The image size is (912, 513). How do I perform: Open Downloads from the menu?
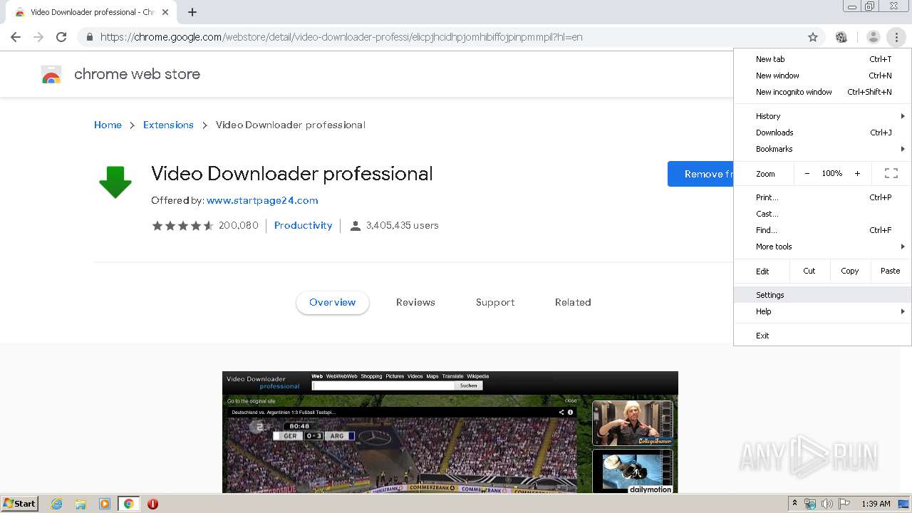(x=822, y=133)
